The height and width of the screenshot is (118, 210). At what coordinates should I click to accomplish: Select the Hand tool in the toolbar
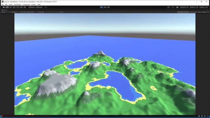tap(4, 7)
